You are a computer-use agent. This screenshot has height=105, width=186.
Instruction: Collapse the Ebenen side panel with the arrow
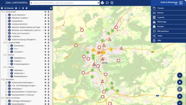pos(51,8)
